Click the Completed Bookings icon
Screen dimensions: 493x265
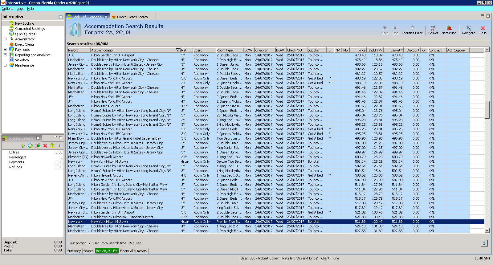click(12, 28)
